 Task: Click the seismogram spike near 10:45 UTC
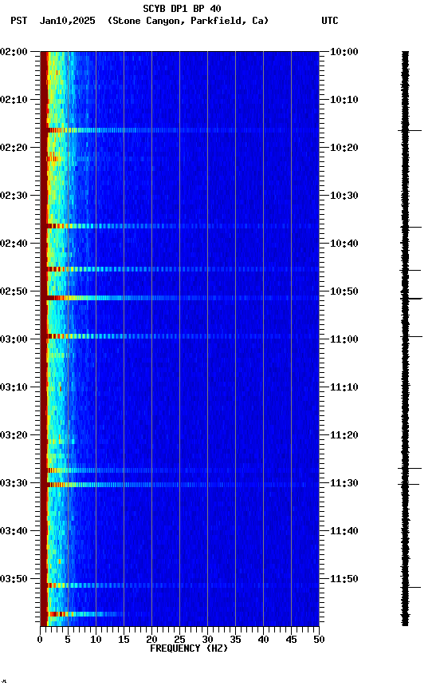tap(411, 270)
